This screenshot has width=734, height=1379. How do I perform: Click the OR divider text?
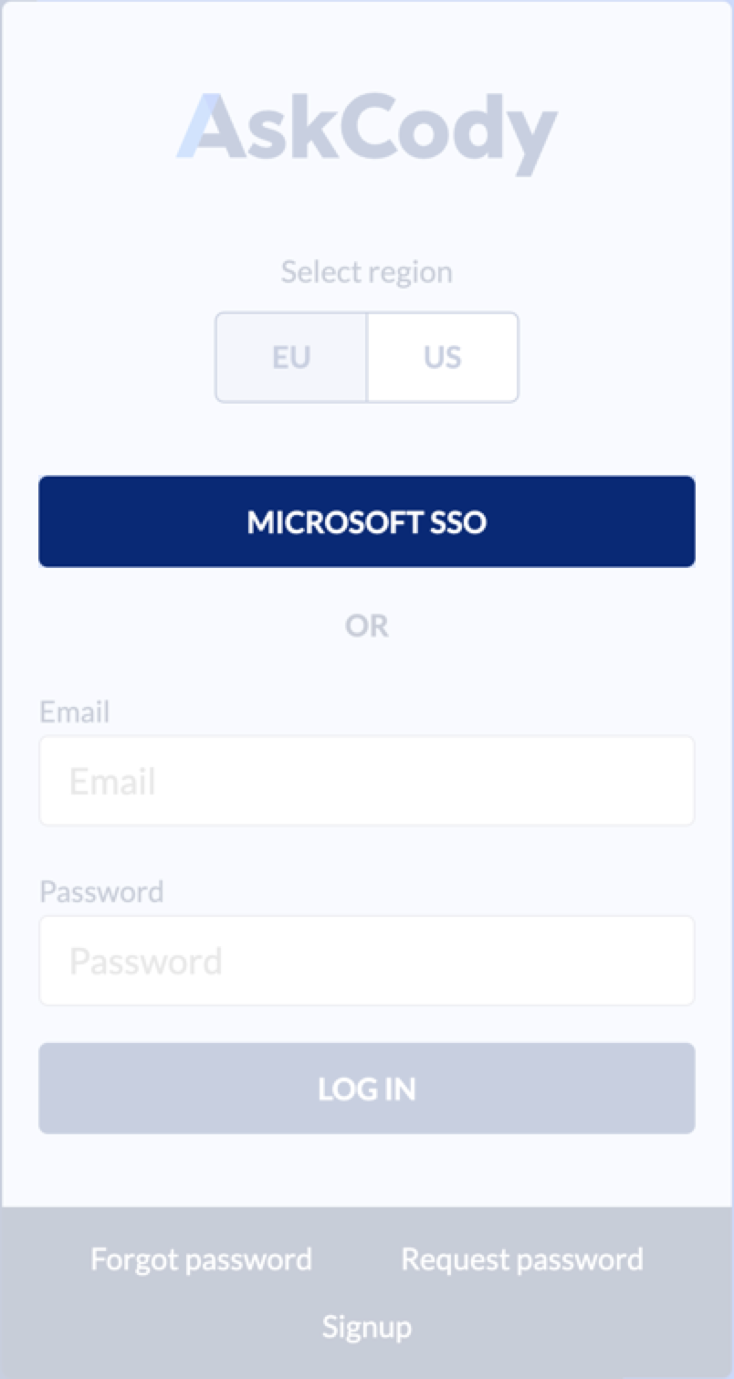[x=366, y=625]
